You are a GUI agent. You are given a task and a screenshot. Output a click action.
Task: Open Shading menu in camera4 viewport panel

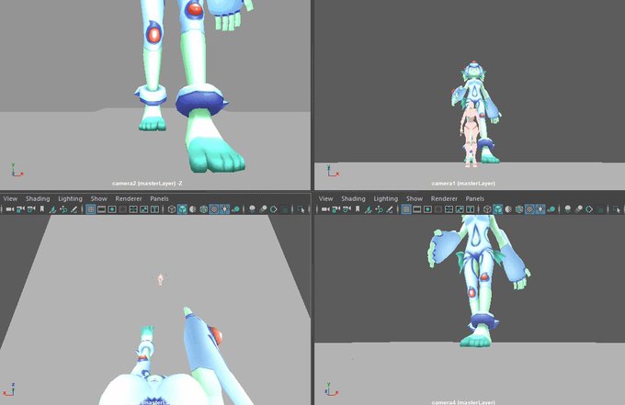tap(353, 198)
